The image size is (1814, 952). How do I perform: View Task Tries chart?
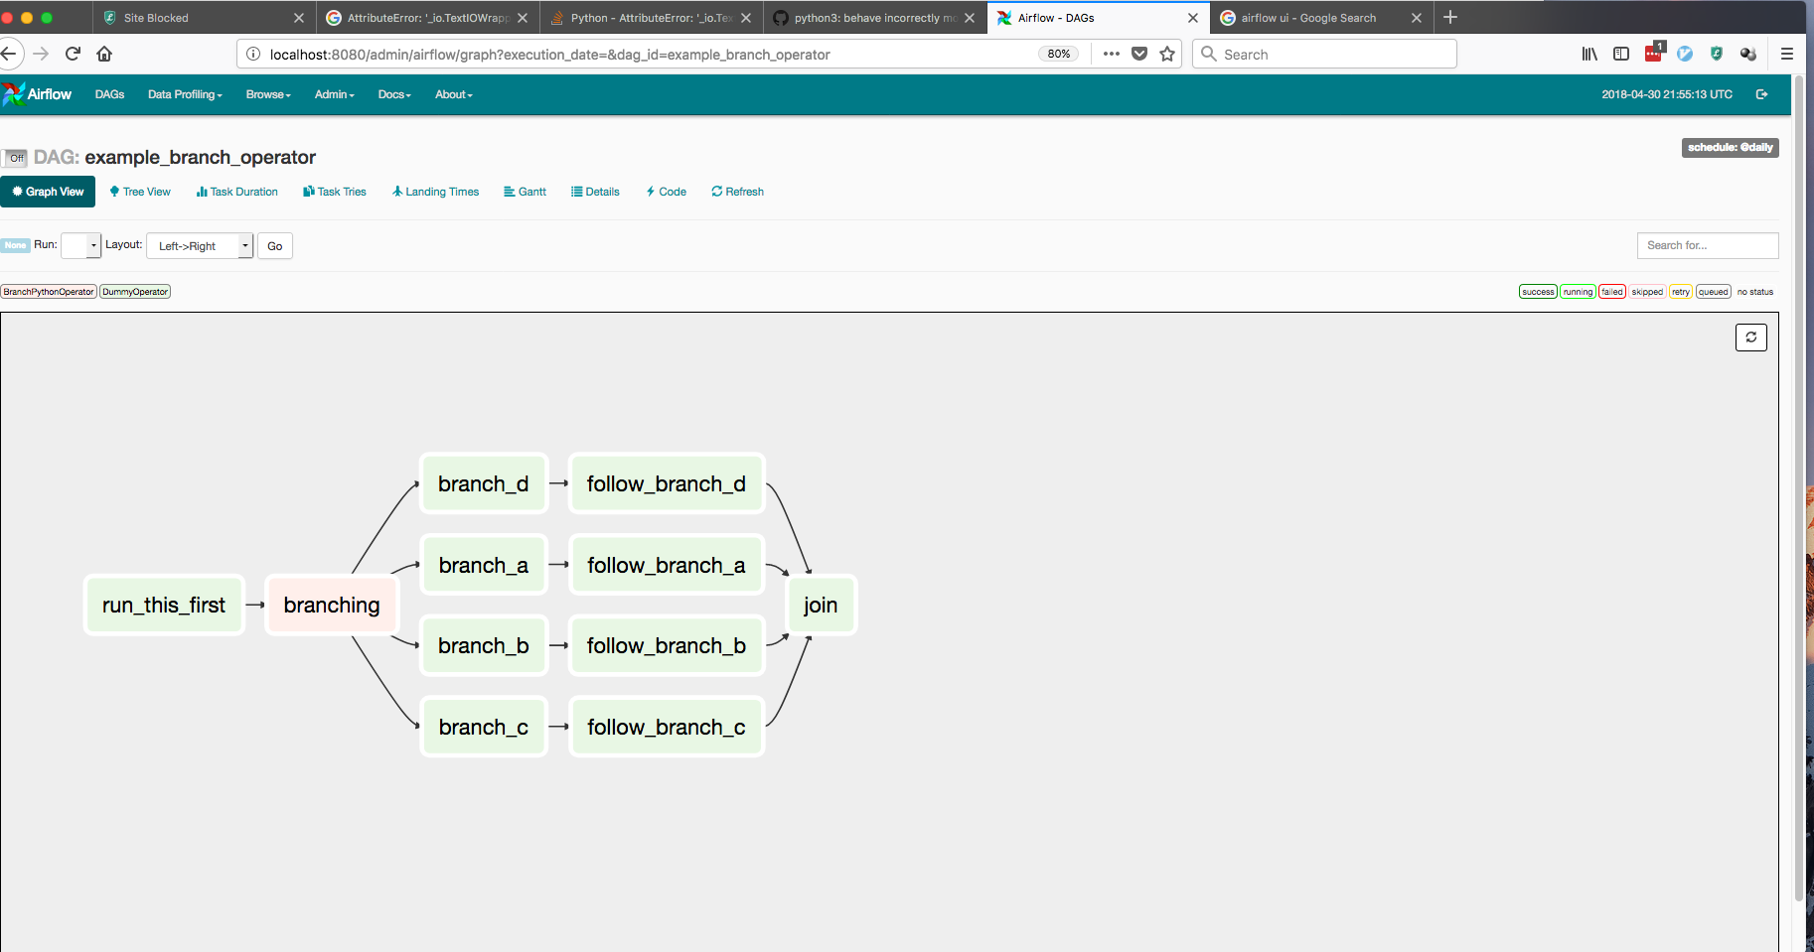(334, 192)
